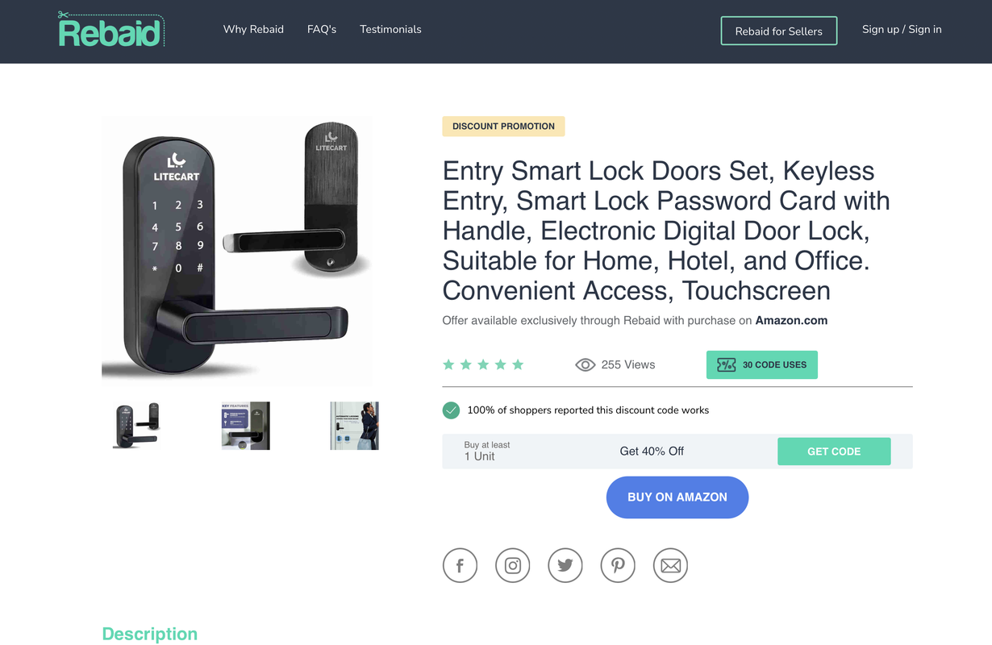The height and width of the screenshot is (645, 992).
Task: Open the Why Rebaid menu item
Action: (253, 29)
